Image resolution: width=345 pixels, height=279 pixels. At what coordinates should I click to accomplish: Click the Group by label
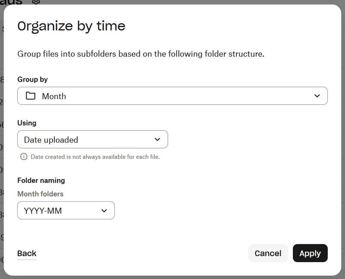point(32,79)
